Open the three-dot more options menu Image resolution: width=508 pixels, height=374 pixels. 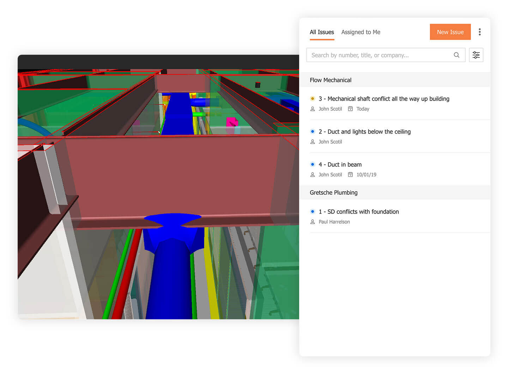point(479,32)
